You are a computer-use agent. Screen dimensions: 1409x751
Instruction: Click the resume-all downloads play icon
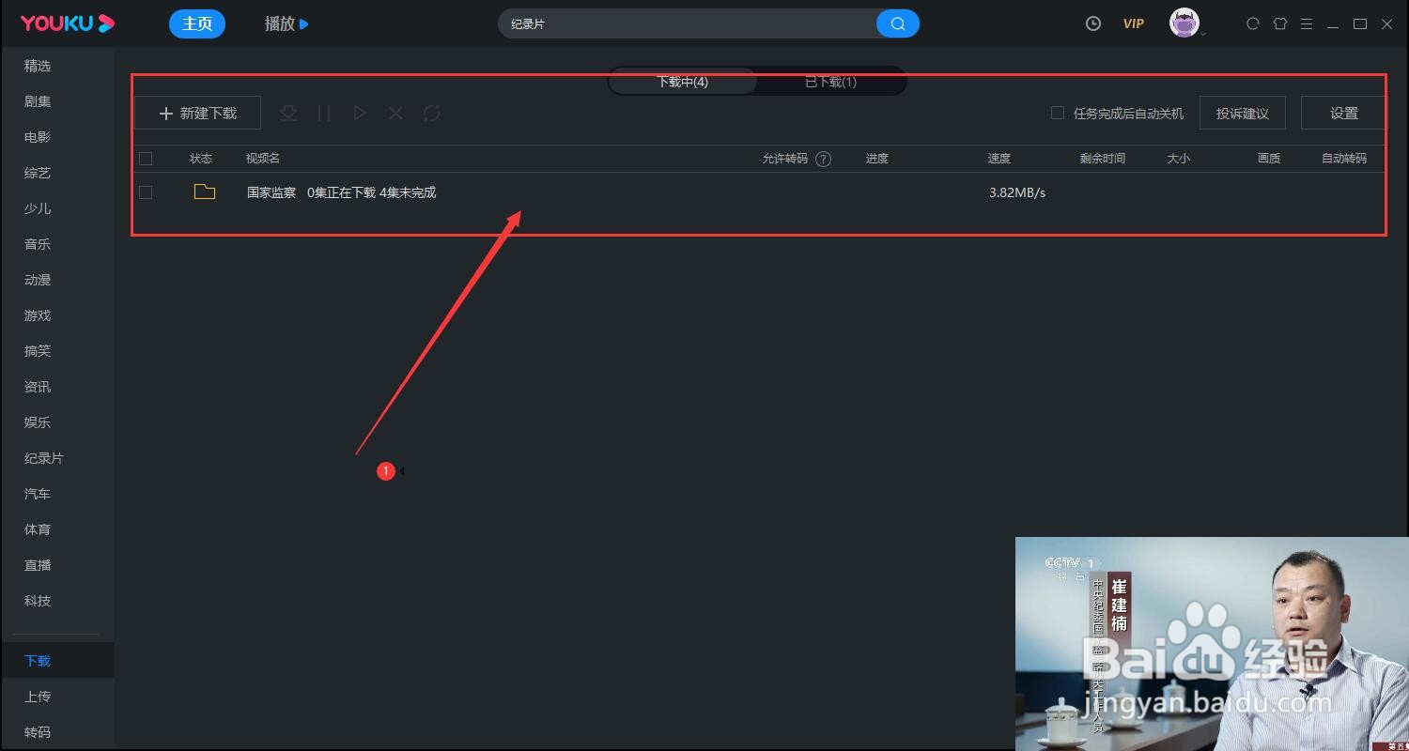(359, 113)
